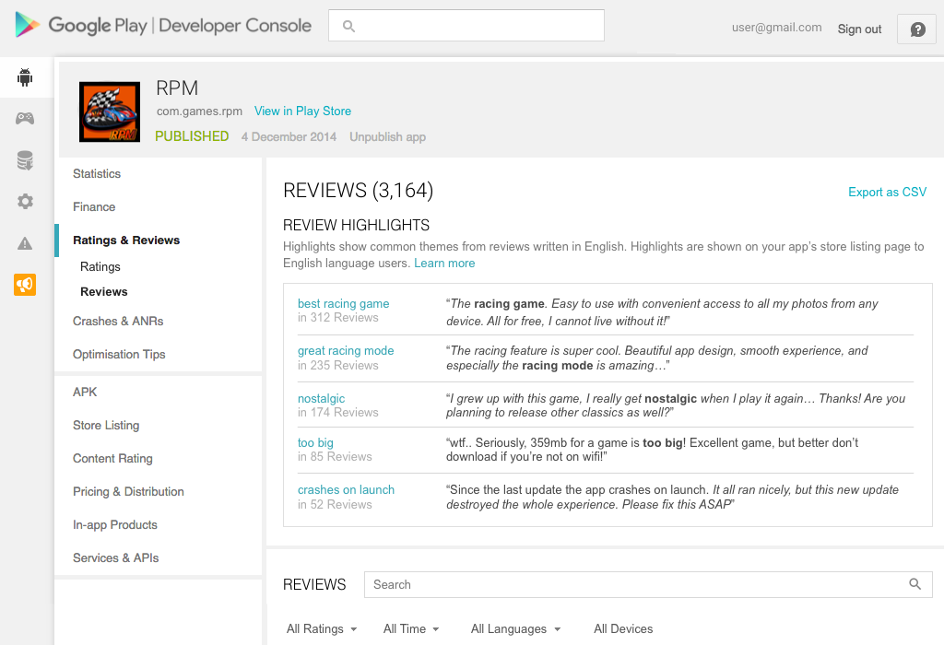Click Sign out at the top right
The height and width of the screenshot is (645, 944).
pos(859,29)
